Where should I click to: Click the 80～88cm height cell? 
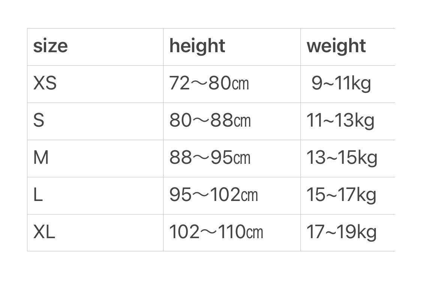tap(210, 121)
